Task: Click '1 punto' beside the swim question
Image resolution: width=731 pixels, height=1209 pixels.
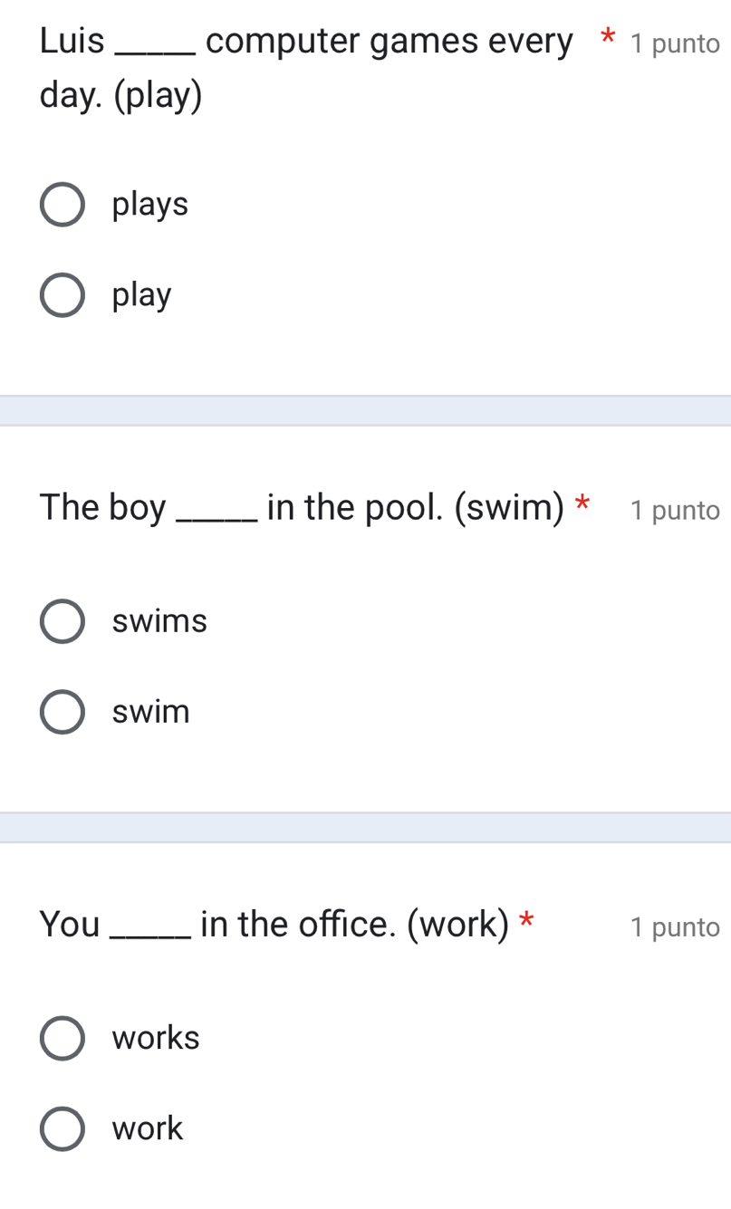Action: [x=676, y=511]
